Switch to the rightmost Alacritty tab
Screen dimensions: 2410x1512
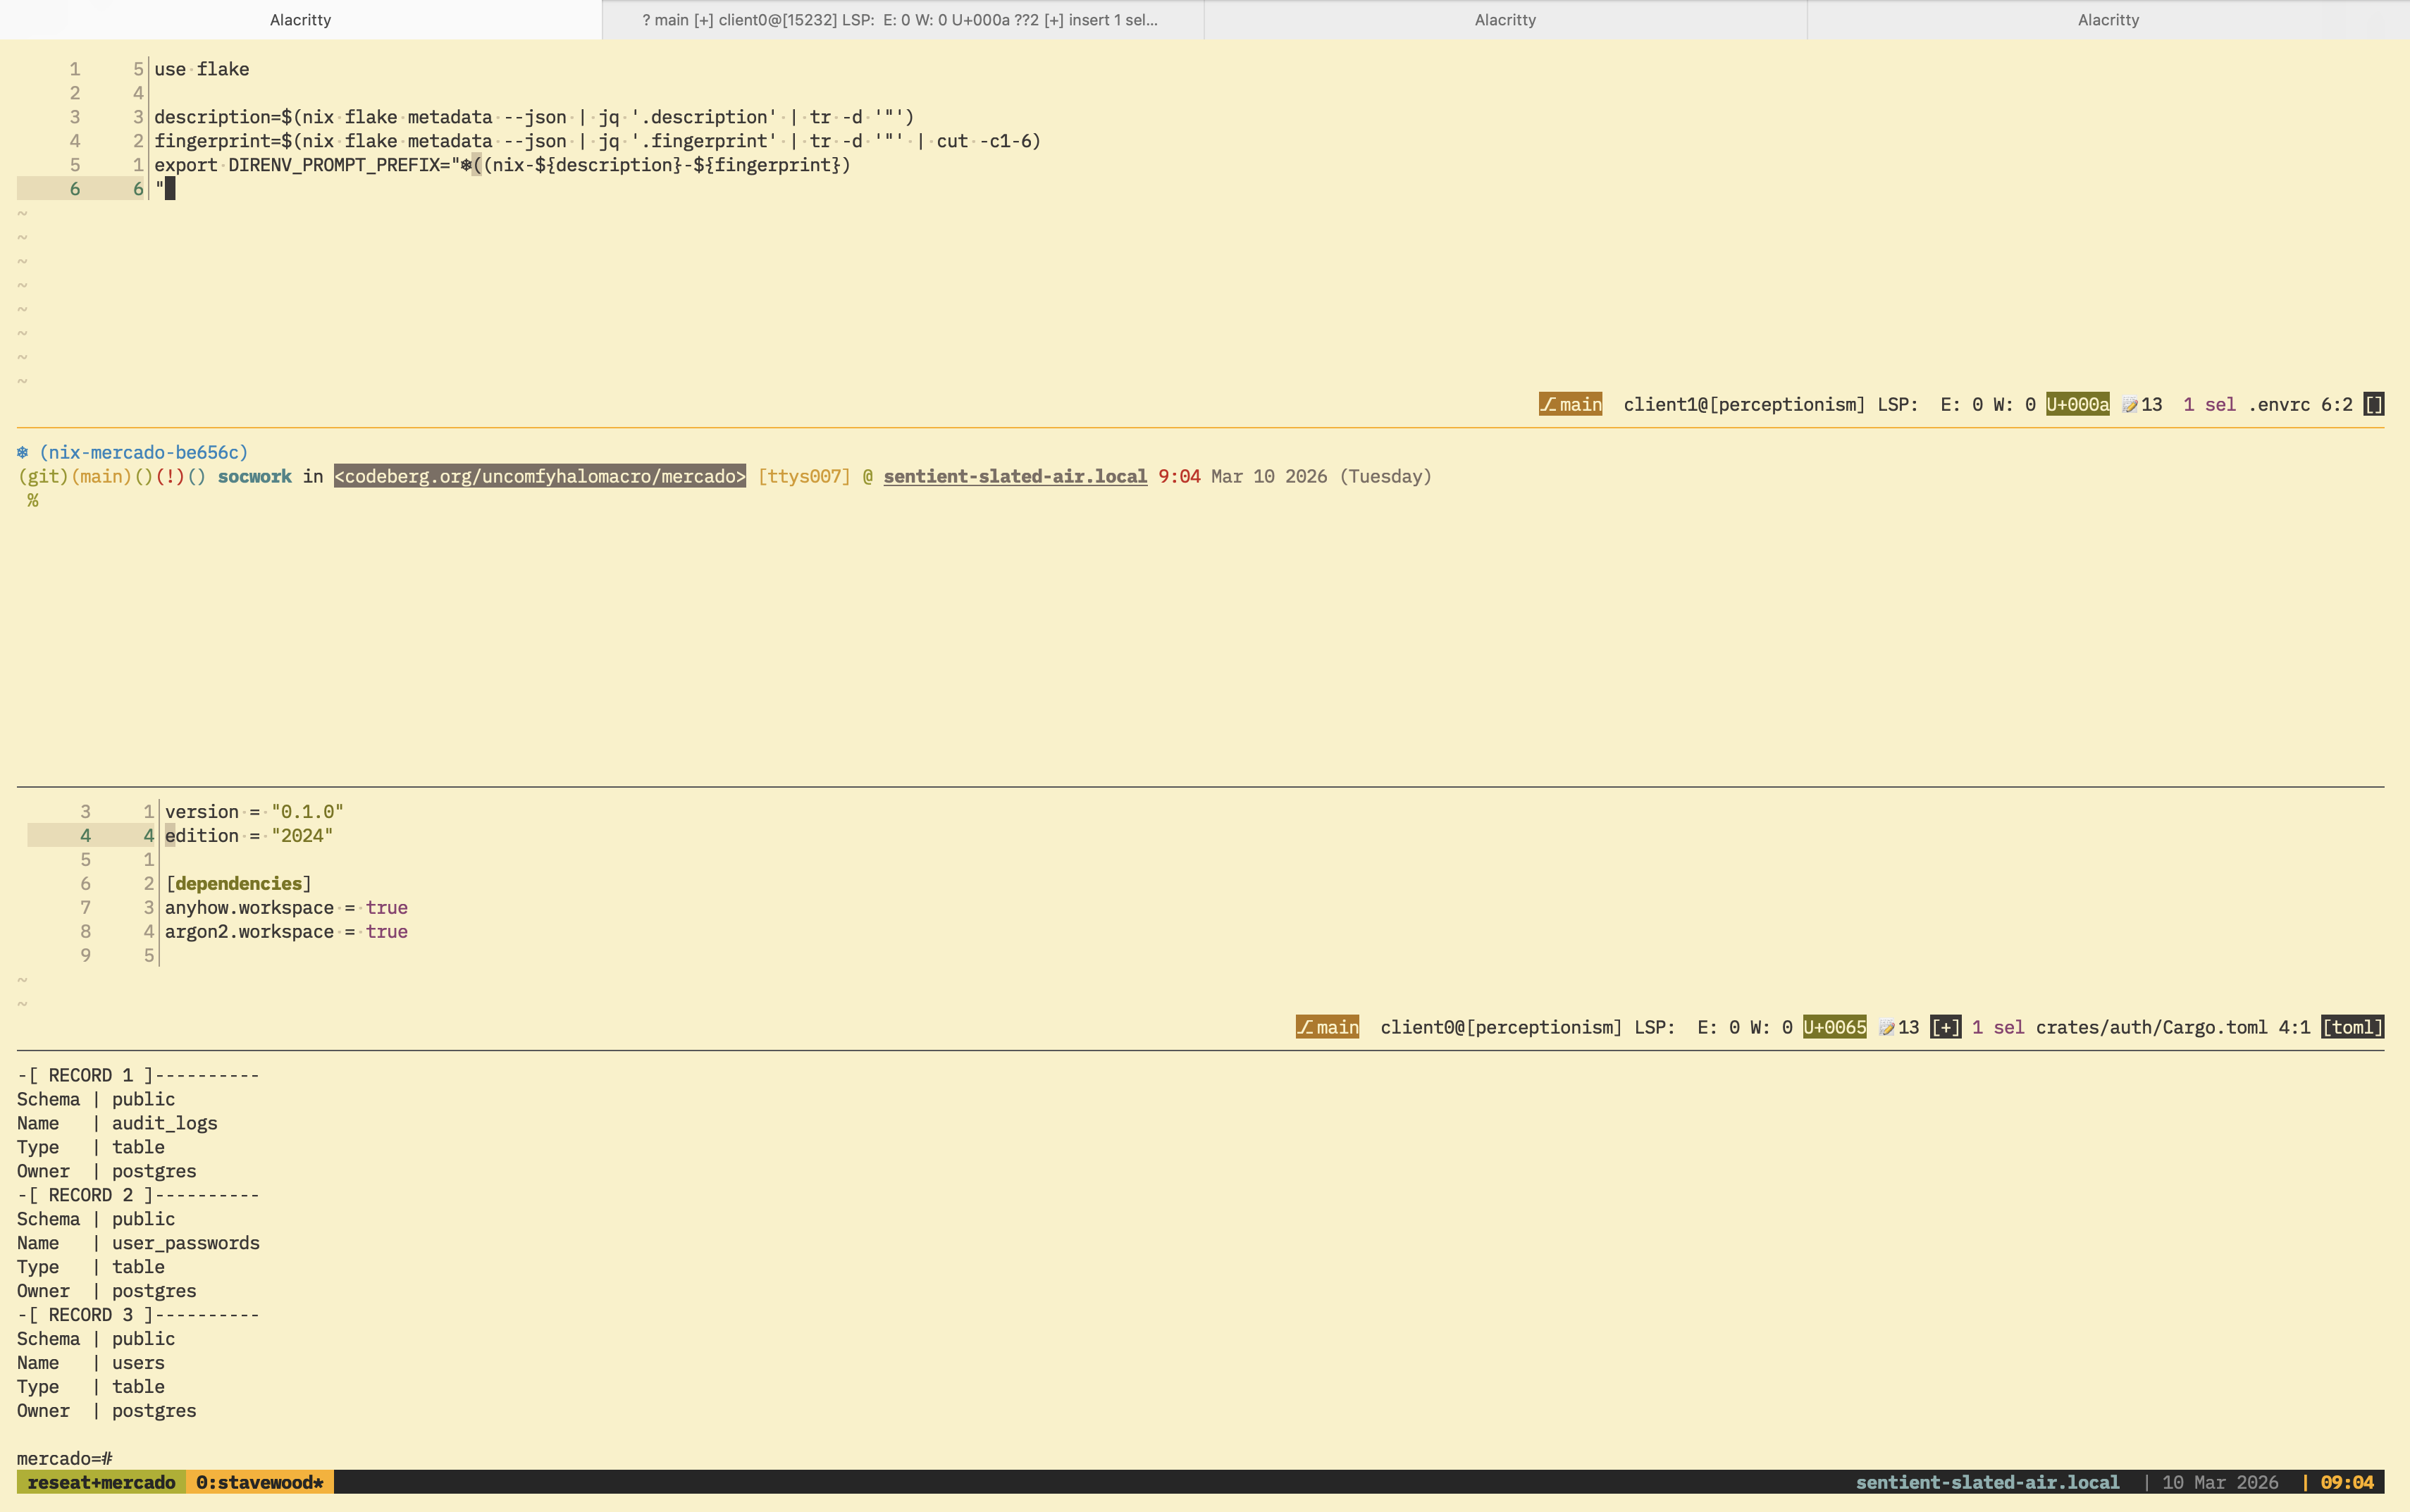2108,19
